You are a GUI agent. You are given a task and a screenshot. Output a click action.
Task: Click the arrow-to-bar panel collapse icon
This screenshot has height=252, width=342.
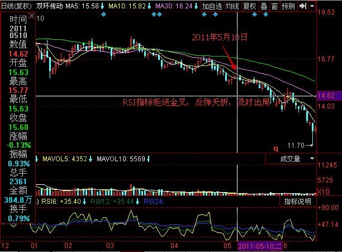[302, 6]
